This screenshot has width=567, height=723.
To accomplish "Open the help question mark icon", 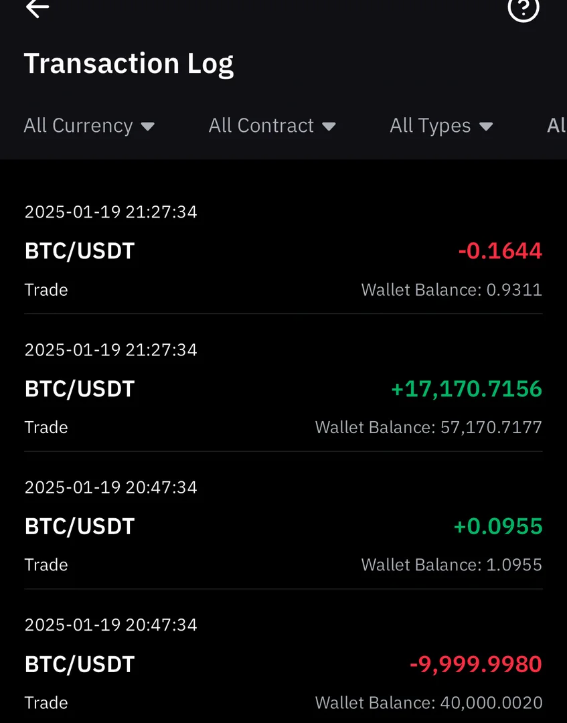I will (x=523, y=9).
